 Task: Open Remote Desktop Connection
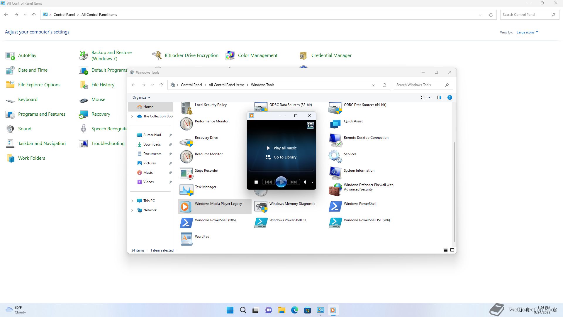pyautogui.click(x=359, y=141)
